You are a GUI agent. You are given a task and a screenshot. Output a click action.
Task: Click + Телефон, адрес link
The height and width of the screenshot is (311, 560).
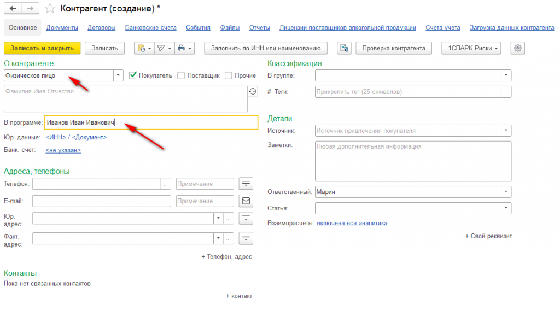(x=227, y=257)
